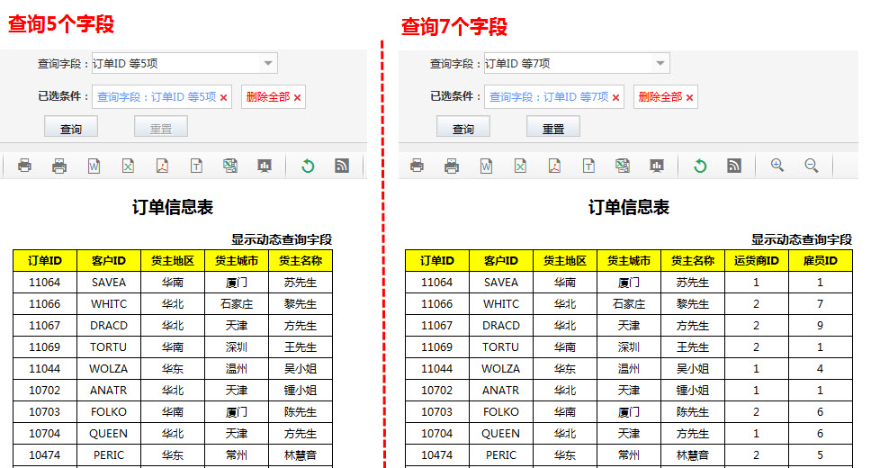871x468 pixels.
Task: Click PDF export icon in left panel
Action: [x=162, y=166]
